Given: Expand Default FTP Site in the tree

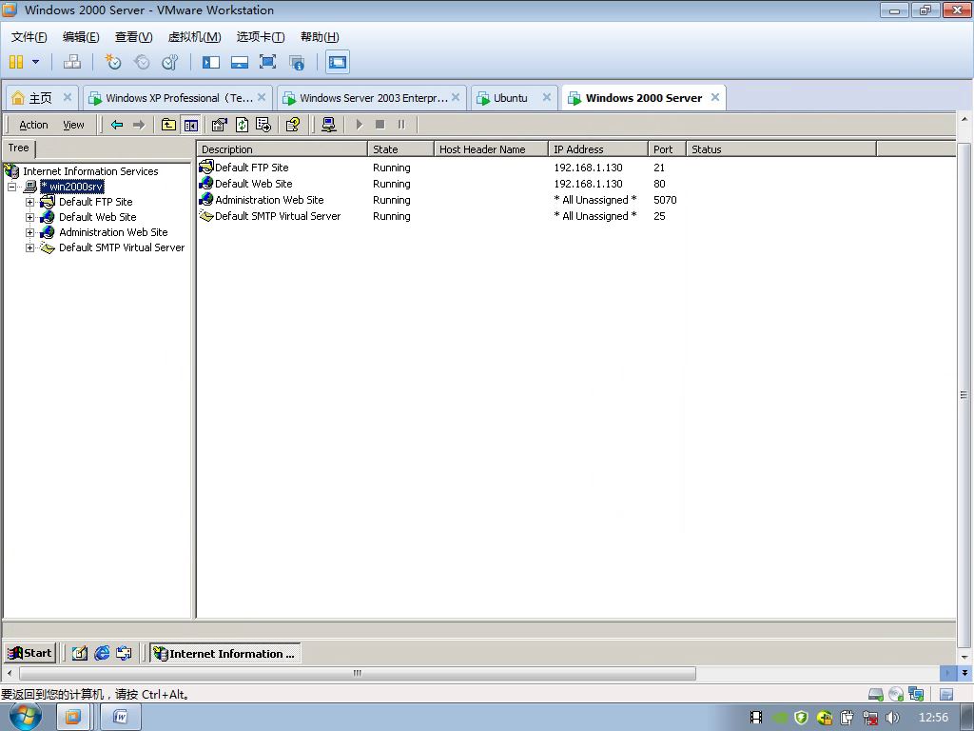Looking at the screenshot, I should tap(29, 202).
